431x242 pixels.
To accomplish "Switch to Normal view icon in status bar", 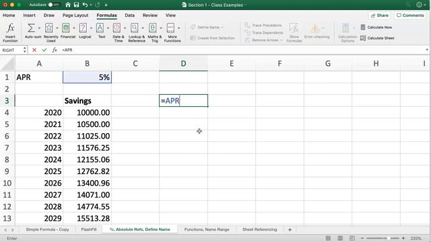I will (328, 238).
